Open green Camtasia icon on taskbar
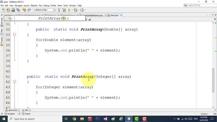The image size is (217, 122). click(x=137, y=119)
